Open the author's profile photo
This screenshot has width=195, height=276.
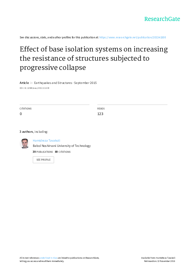[x=24, y=144]
